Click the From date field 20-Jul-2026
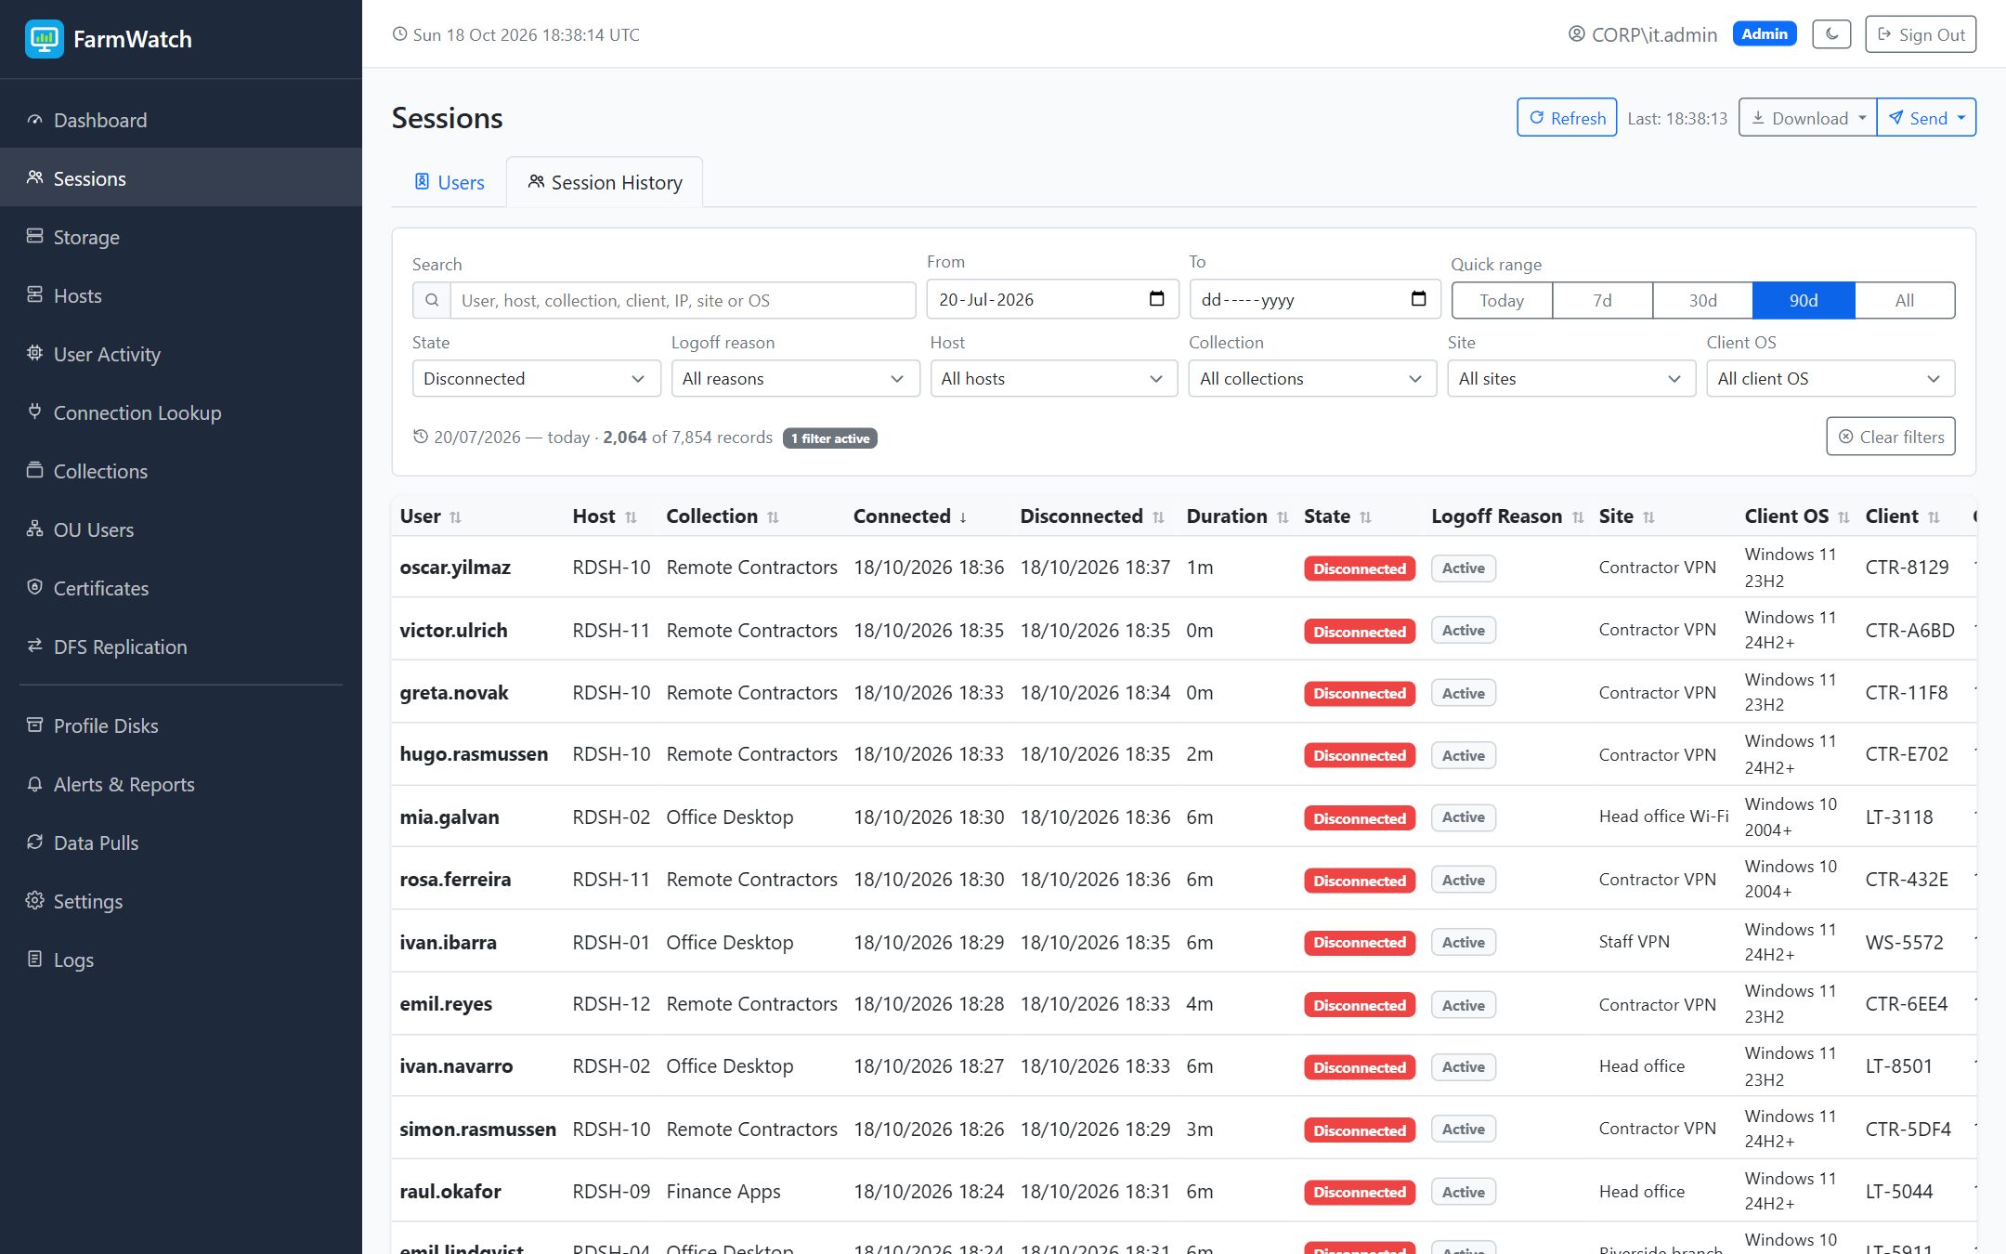Screen dimensions: 2006x1254 tap(1052, 299)
